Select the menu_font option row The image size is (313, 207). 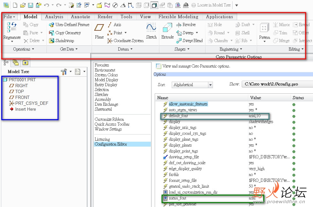coord(213,198)
